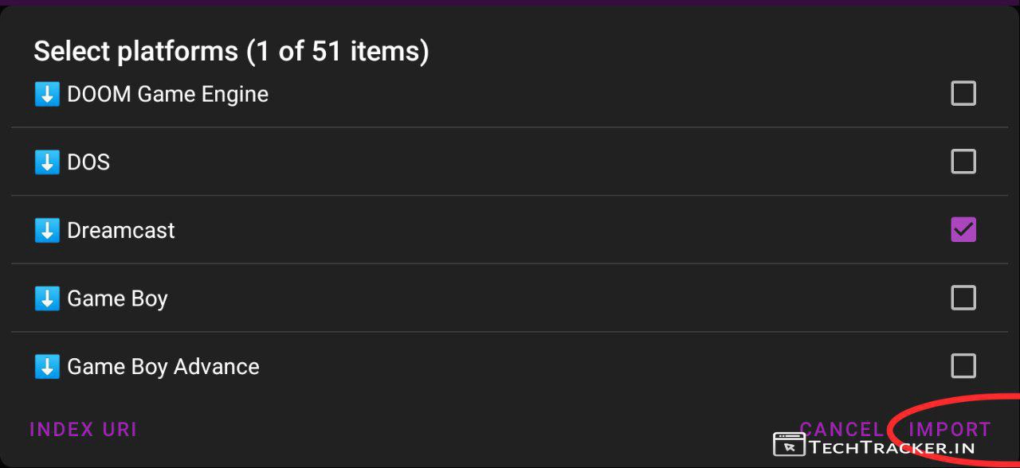This screenshot has height=468, width=1020.
Task: Tap the Dreamcast platform label
Action: (x=120, y=231)
